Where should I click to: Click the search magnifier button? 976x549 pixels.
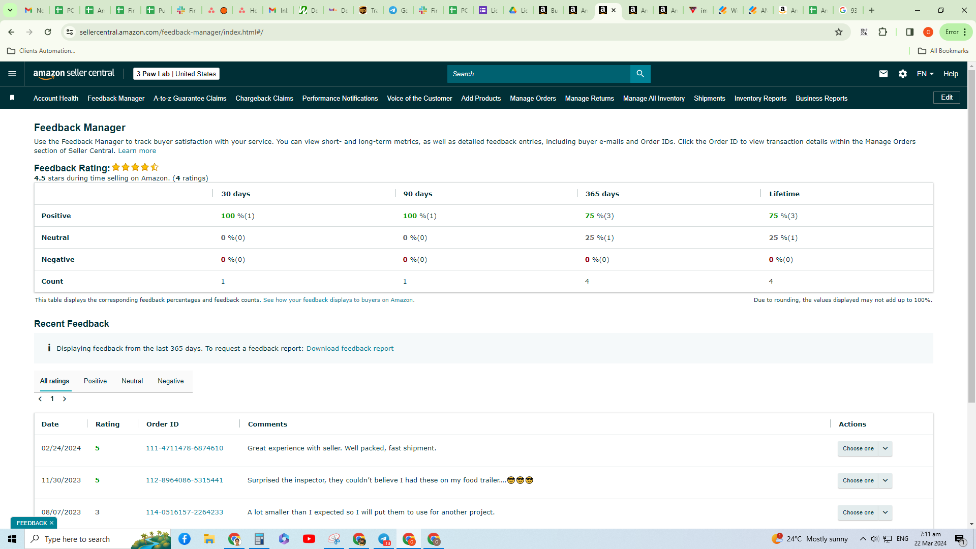tap(640, 74)
